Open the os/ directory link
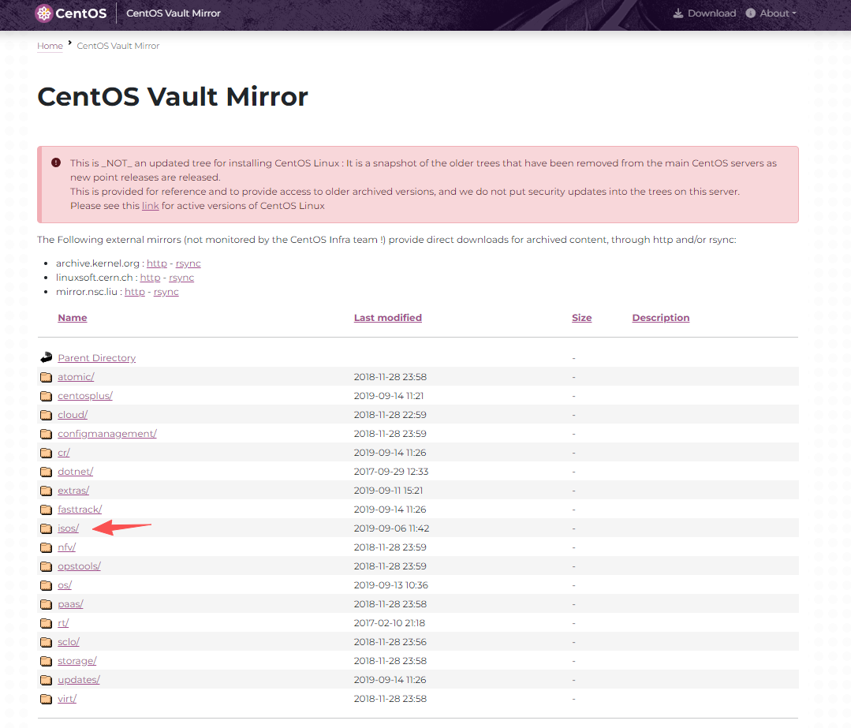 tap(65, 585)
